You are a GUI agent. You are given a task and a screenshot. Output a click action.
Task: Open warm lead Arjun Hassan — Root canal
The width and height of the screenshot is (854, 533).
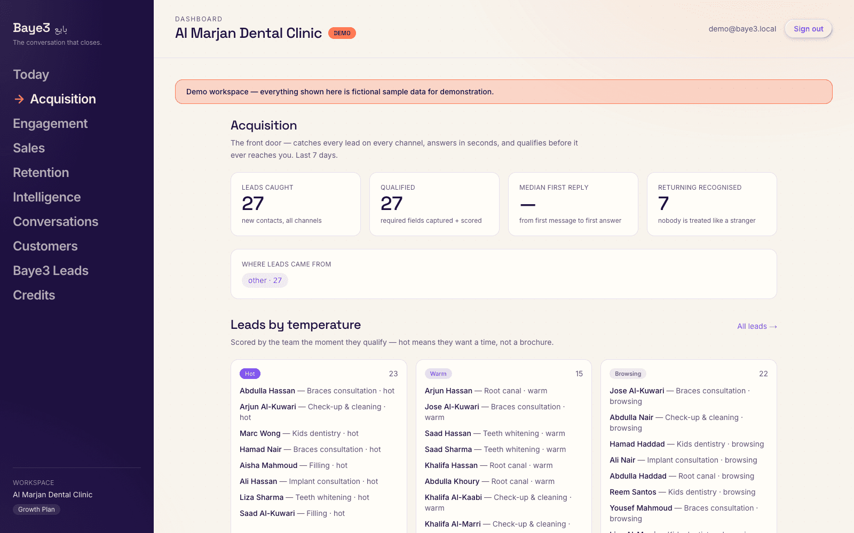click(486, 391)
